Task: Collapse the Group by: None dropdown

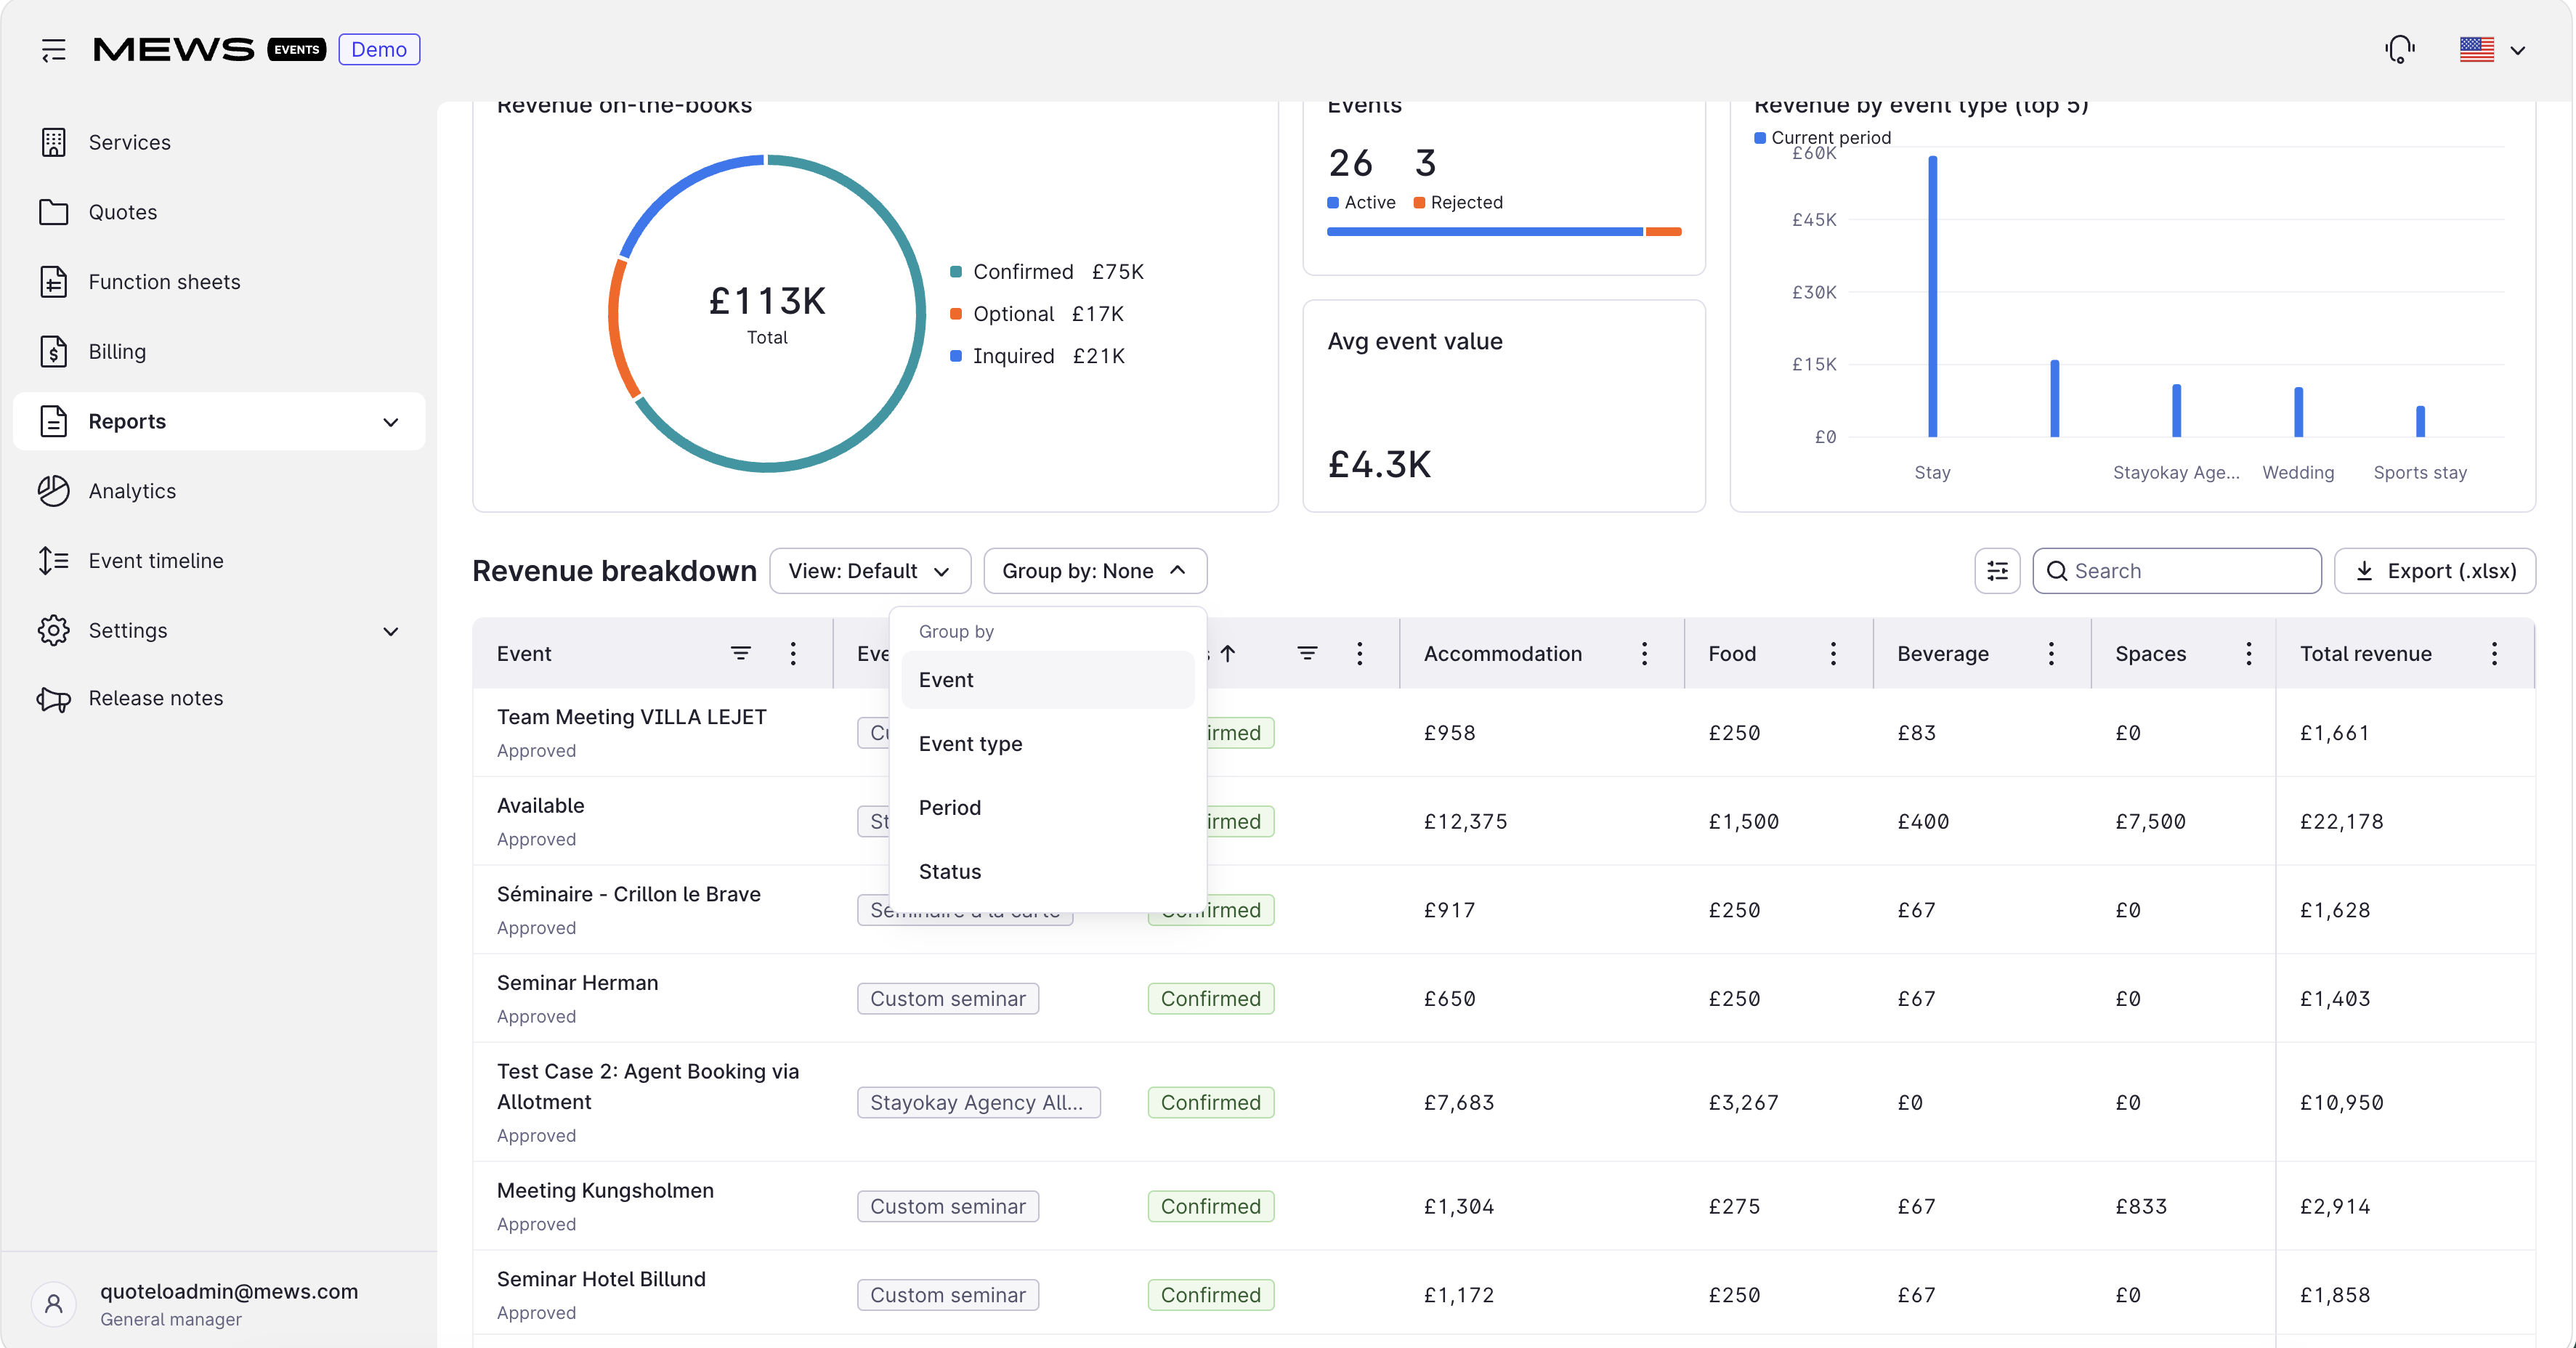Action: (1095, 571)
